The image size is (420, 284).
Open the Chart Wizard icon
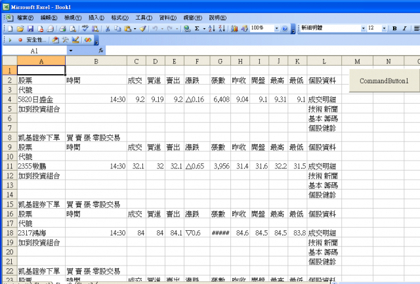234,28
